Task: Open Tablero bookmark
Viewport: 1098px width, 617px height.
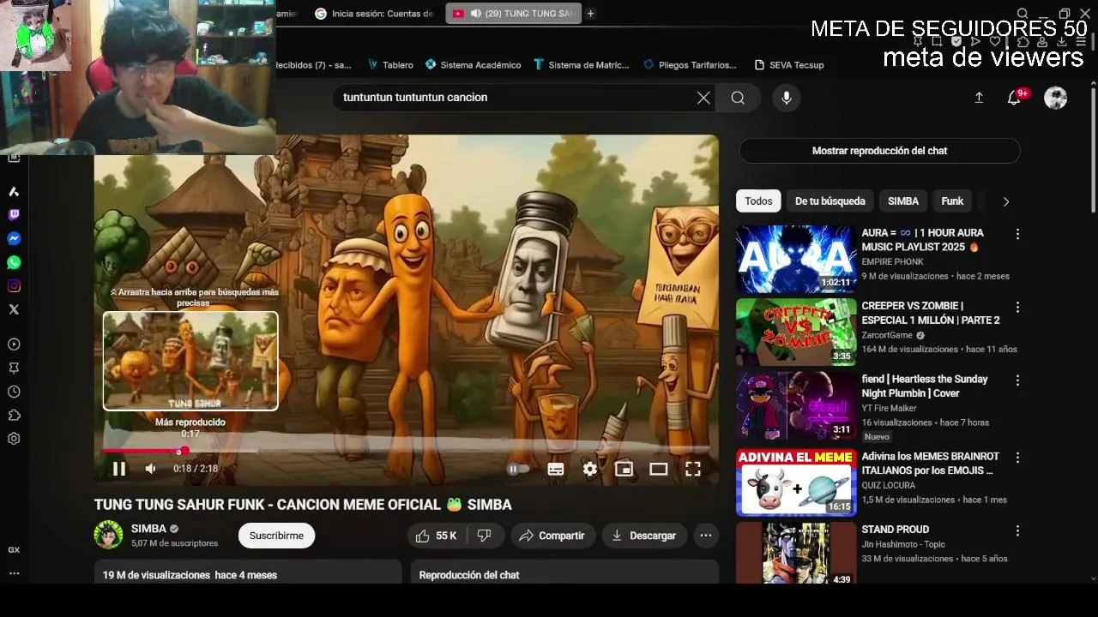Action: tap(390, 65)
